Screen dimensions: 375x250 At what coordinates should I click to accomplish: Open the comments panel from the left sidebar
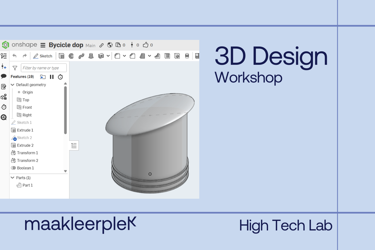click(x=4, y=76)
